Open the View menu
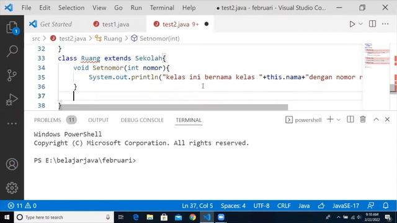Viewport: 397px width, 223px height. pyautogui.click(x=99, y=8)
